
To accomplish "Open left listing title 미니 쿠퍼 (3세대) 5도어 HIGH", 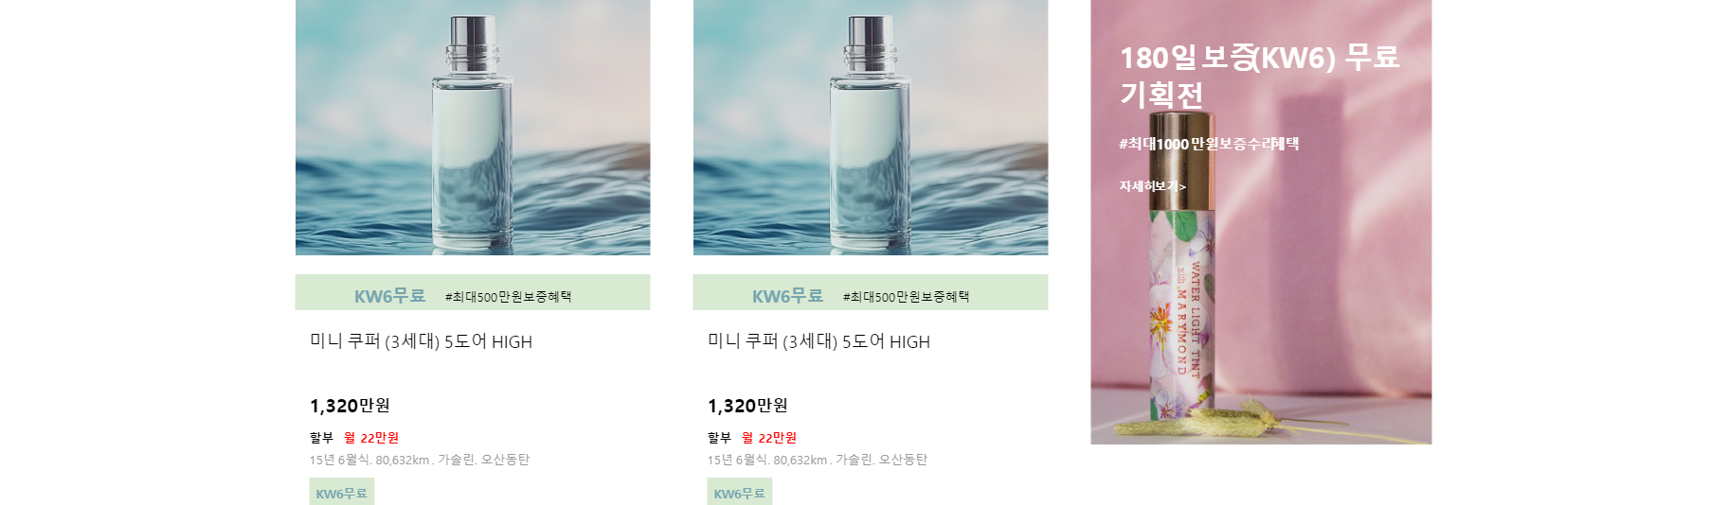I will coord(421,341).
